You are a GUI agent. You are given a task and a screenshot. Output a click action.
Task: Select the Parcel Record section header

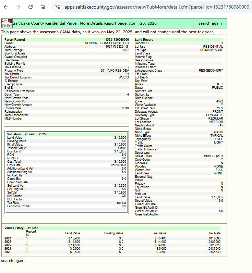tap(15, 40)
